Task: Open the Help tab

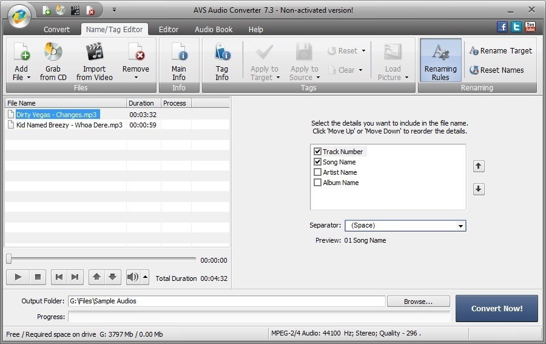Action: [x=255, y=30]
